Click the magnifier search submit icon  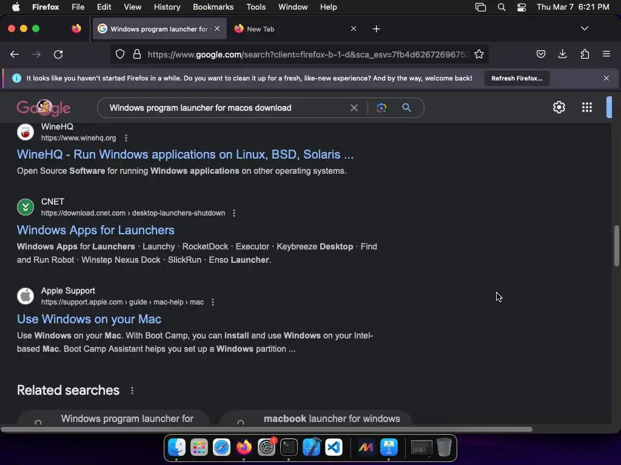click(x=406, y=107)
